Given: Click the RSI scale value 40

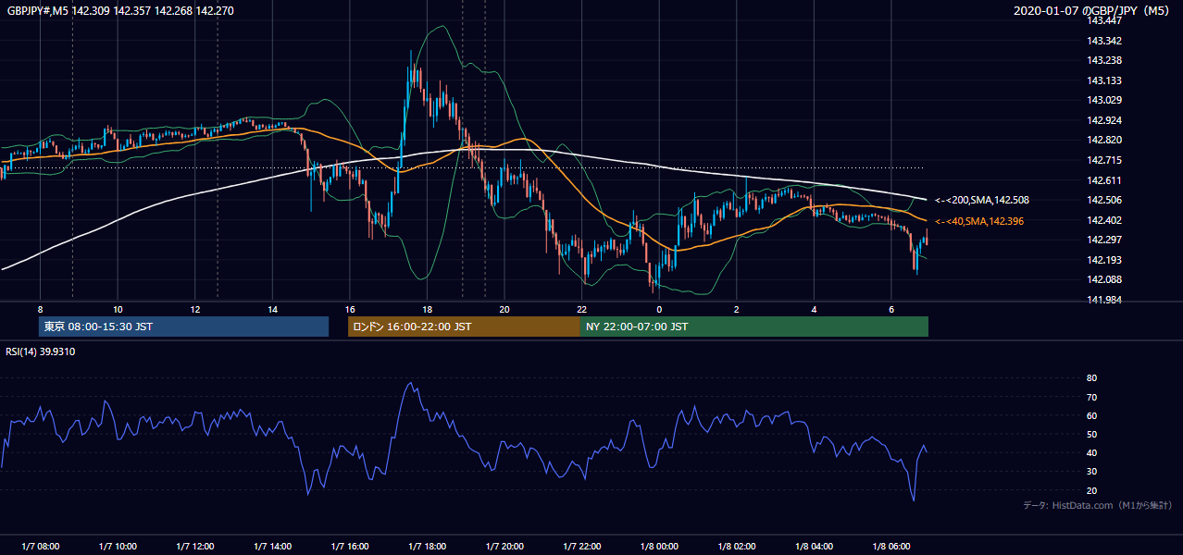Looking at the screenshot, I should [1092, 453].
